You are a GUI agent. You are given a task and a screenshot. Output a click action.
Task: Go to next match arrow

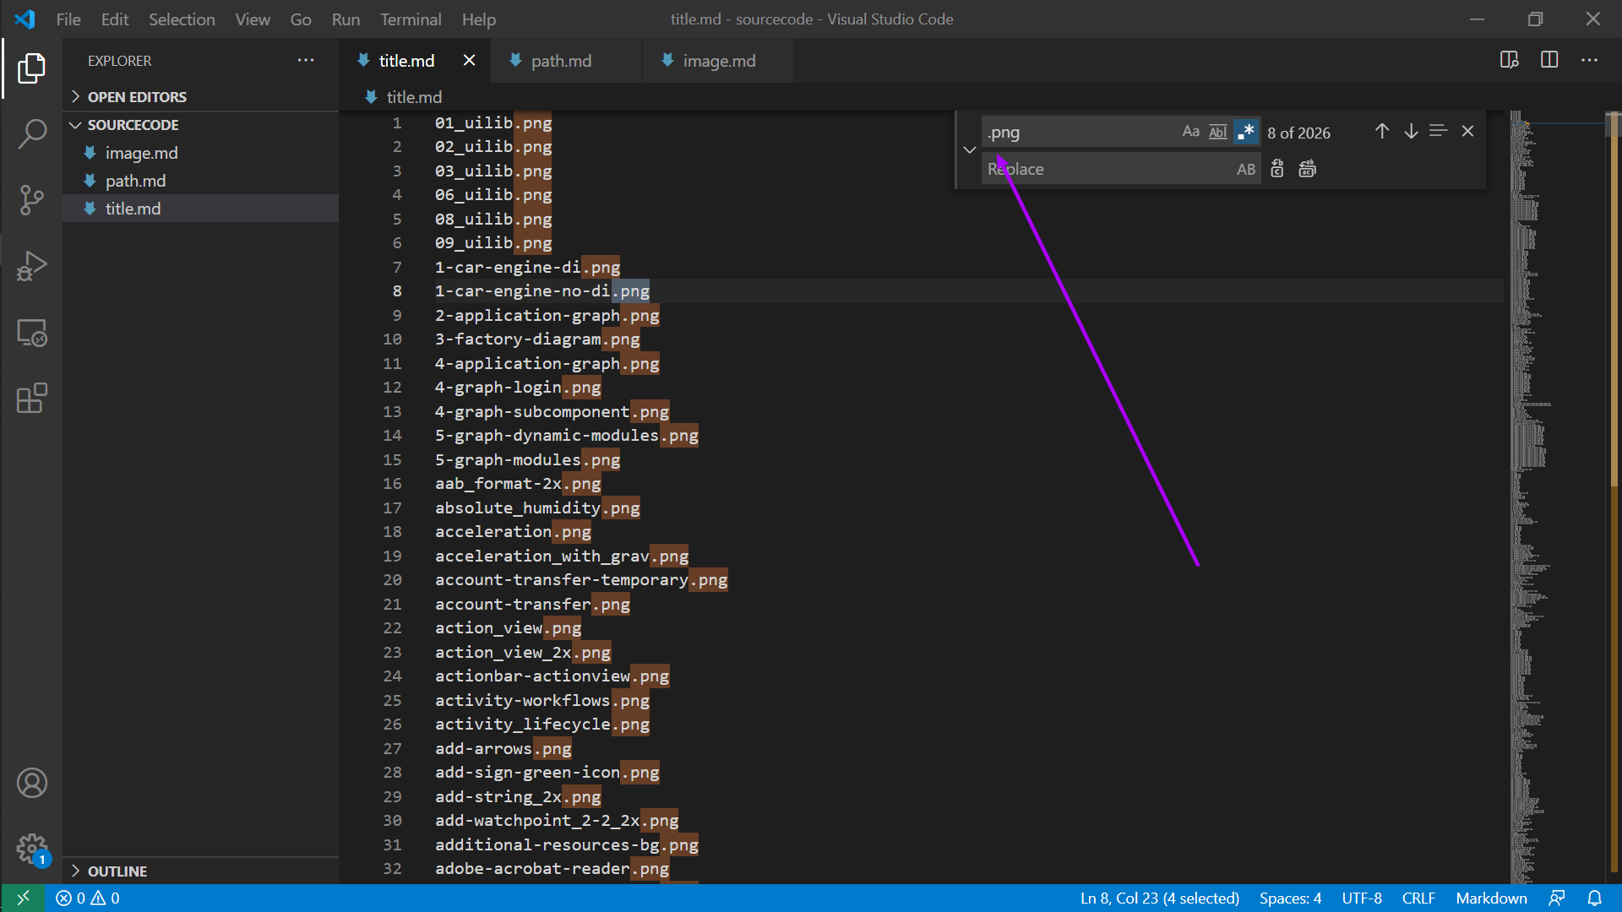1411,132
